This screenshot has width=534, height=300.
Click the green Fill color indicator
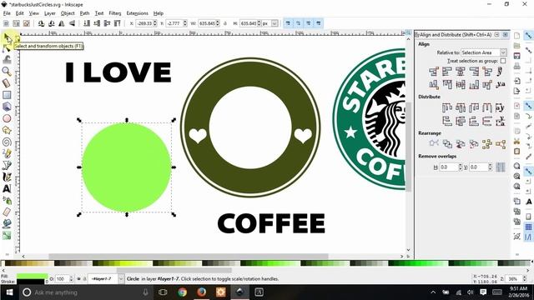[x=33, y=276]
